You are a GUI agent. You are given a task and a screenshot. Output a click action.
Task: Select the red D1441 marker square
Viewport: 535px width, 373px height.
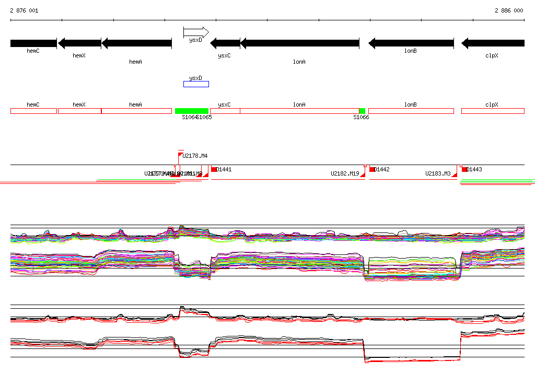214,169
